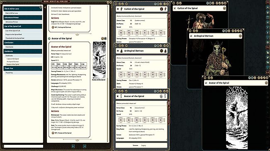Click index copy icon on chapter list

(41, 7)
